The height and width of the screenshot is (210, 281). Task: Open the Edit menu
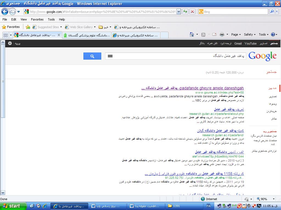[x=14, y=19]
